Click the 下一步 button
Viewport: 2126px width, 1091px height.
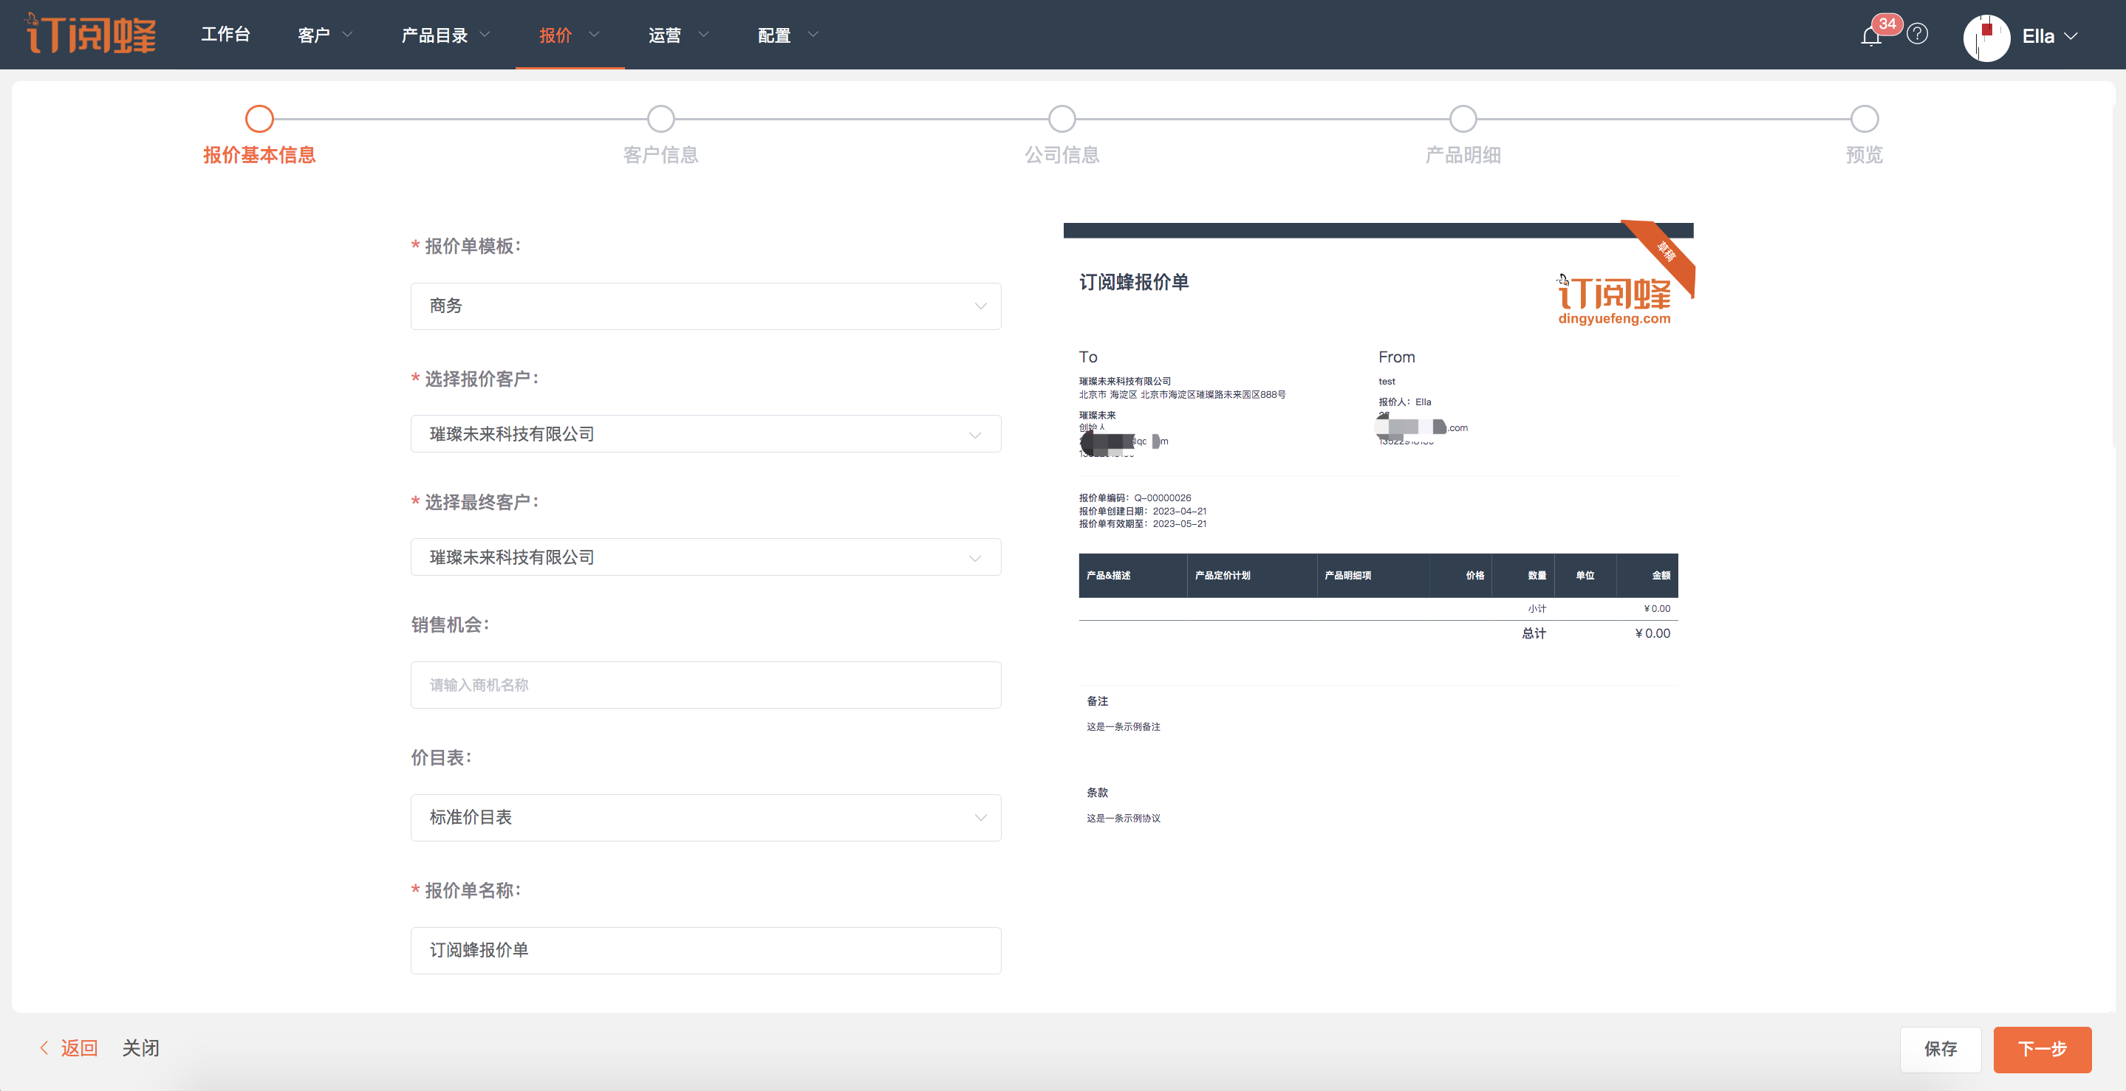click(x=2041, y=1049)
